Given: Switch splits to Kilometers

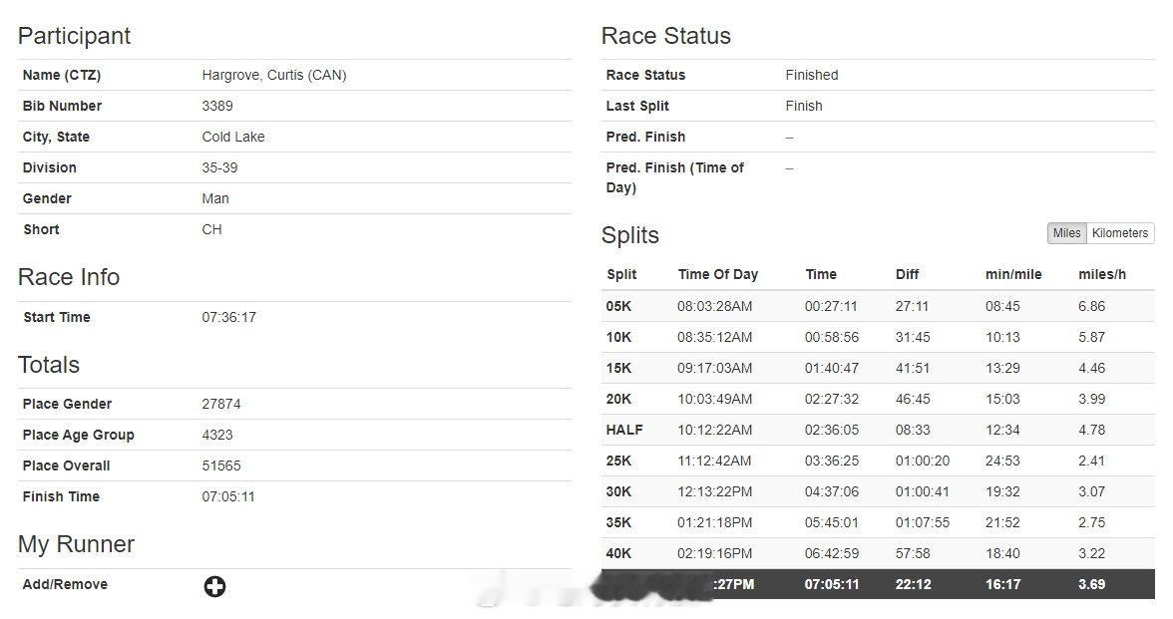Looking at the screenshot, I should pyautogui.click(x=1120, y=233).
